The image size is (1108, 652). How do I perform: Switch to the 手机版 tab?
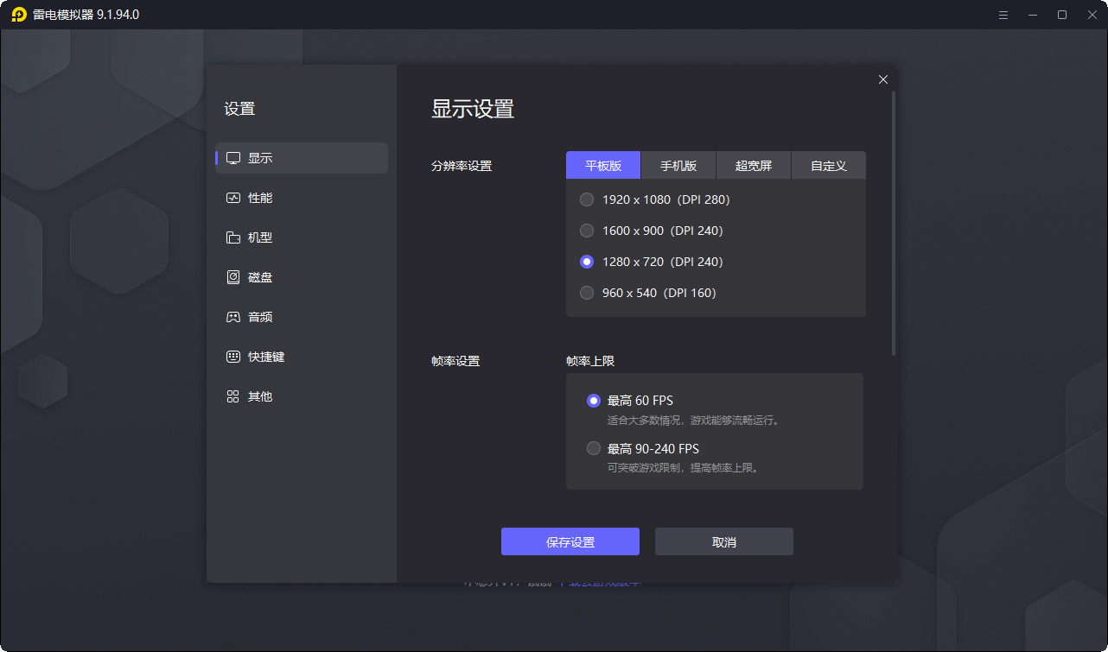pos(678,165)
